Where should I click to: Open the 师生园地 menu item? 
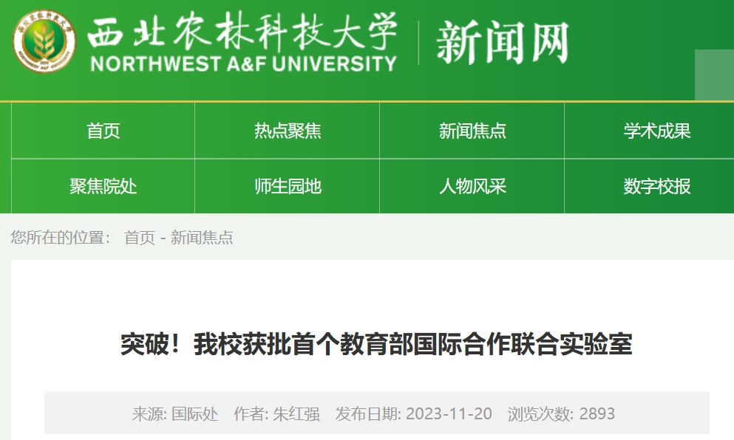click(x=288, y=187)
